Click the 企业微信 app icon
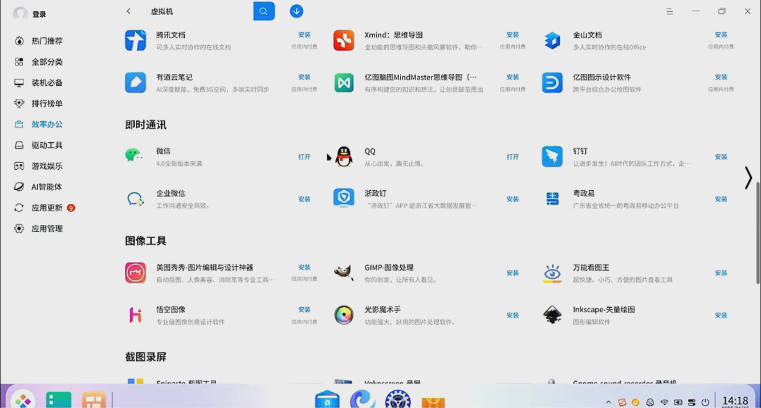Viewport: 761px width, 408px height. [136, 199]
